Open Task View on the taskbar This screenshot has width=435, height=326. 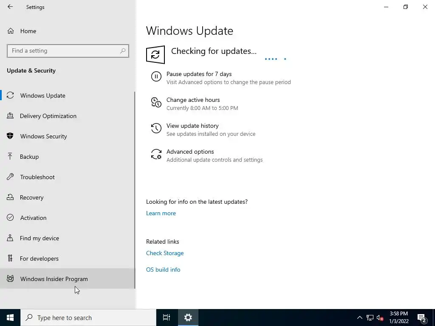[167, 318]
